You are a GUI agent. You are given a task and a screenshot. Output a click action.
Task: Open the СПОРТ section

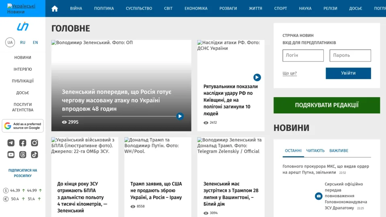(x=281, y=8)
